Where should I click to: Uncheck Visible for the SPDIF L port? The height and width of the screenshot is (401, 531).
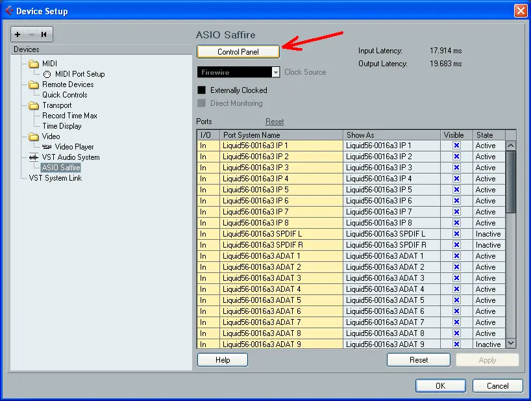(456, 234)
